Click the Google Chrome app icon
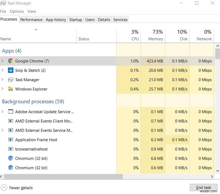 tap(10, 61)
